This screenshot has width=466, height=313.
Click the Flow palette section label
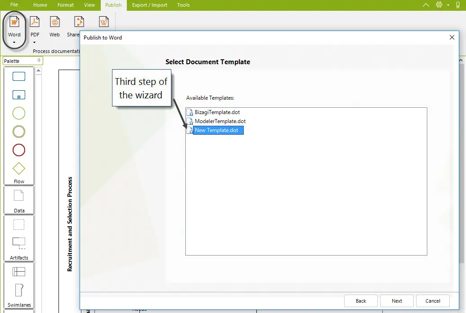(x=19, y=181)
